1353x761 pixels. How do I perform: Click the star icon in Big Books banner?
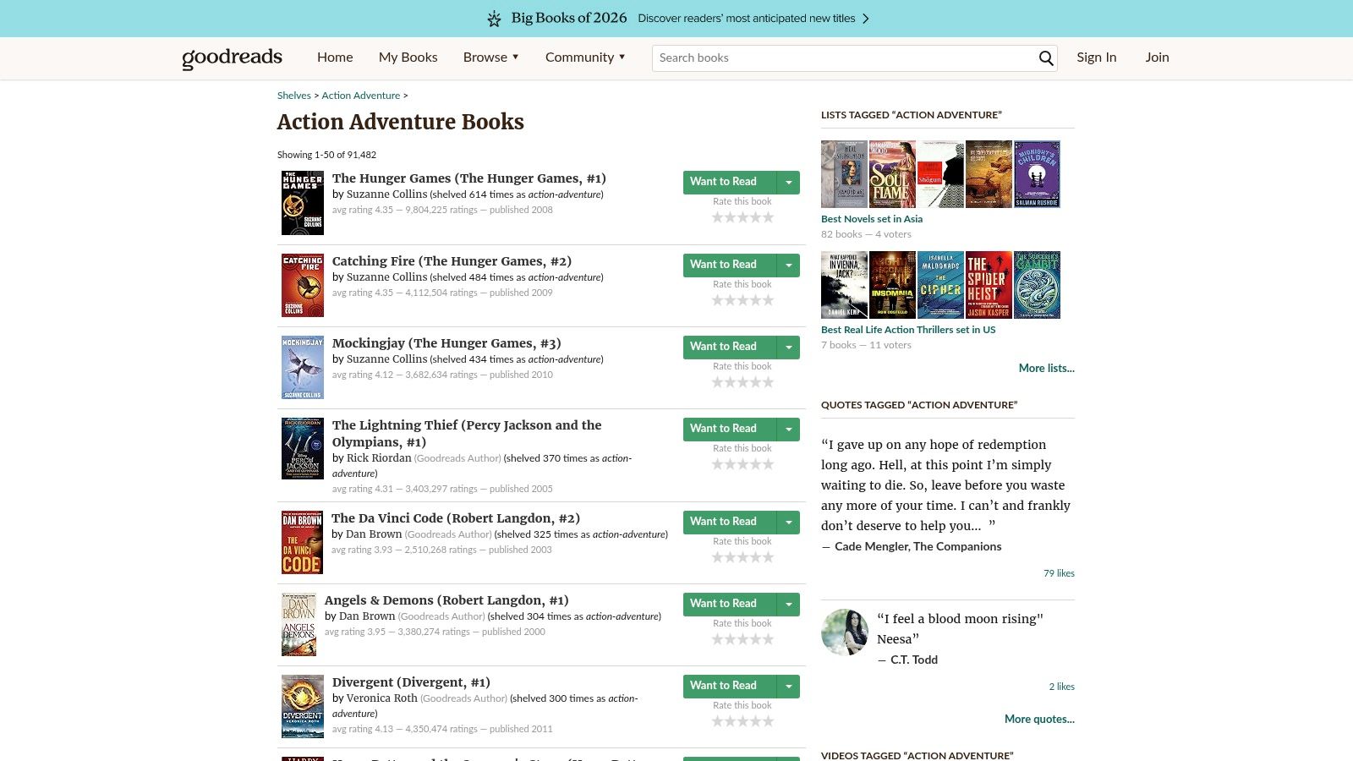click(x=493, y=18)
